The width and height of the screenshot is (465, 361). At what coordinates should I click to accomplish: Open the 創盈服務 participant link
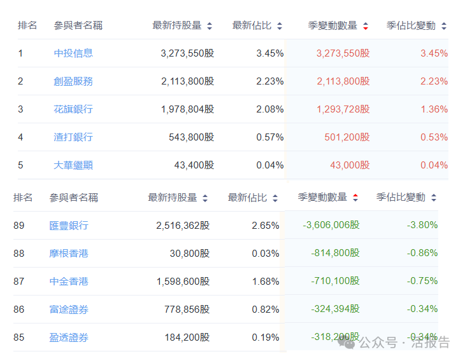73,81
